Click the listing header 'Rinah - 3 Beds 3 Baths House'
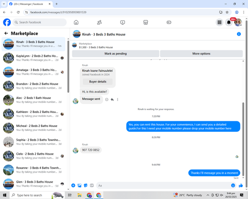Viewport: 248px width, 199px height. 104,34
